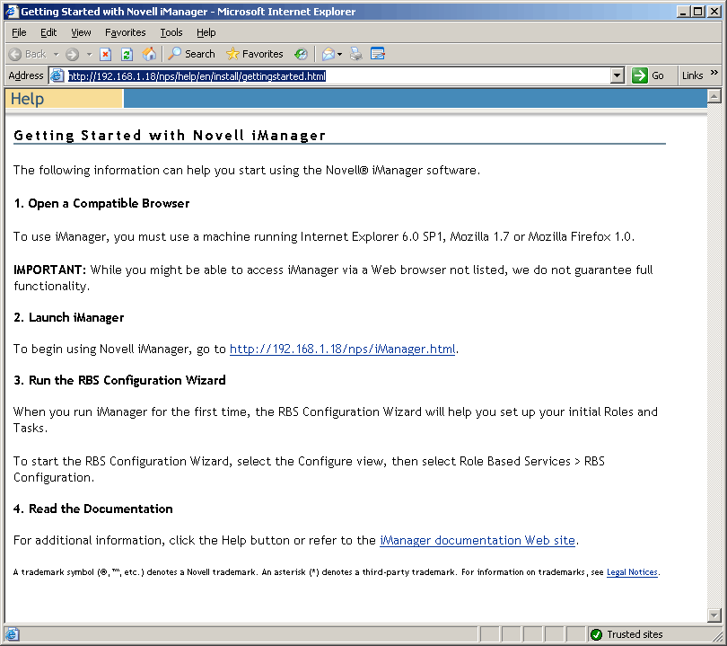Open the page Edit icon
Viewport: 727px width, 646px height.
click(376, 53)
